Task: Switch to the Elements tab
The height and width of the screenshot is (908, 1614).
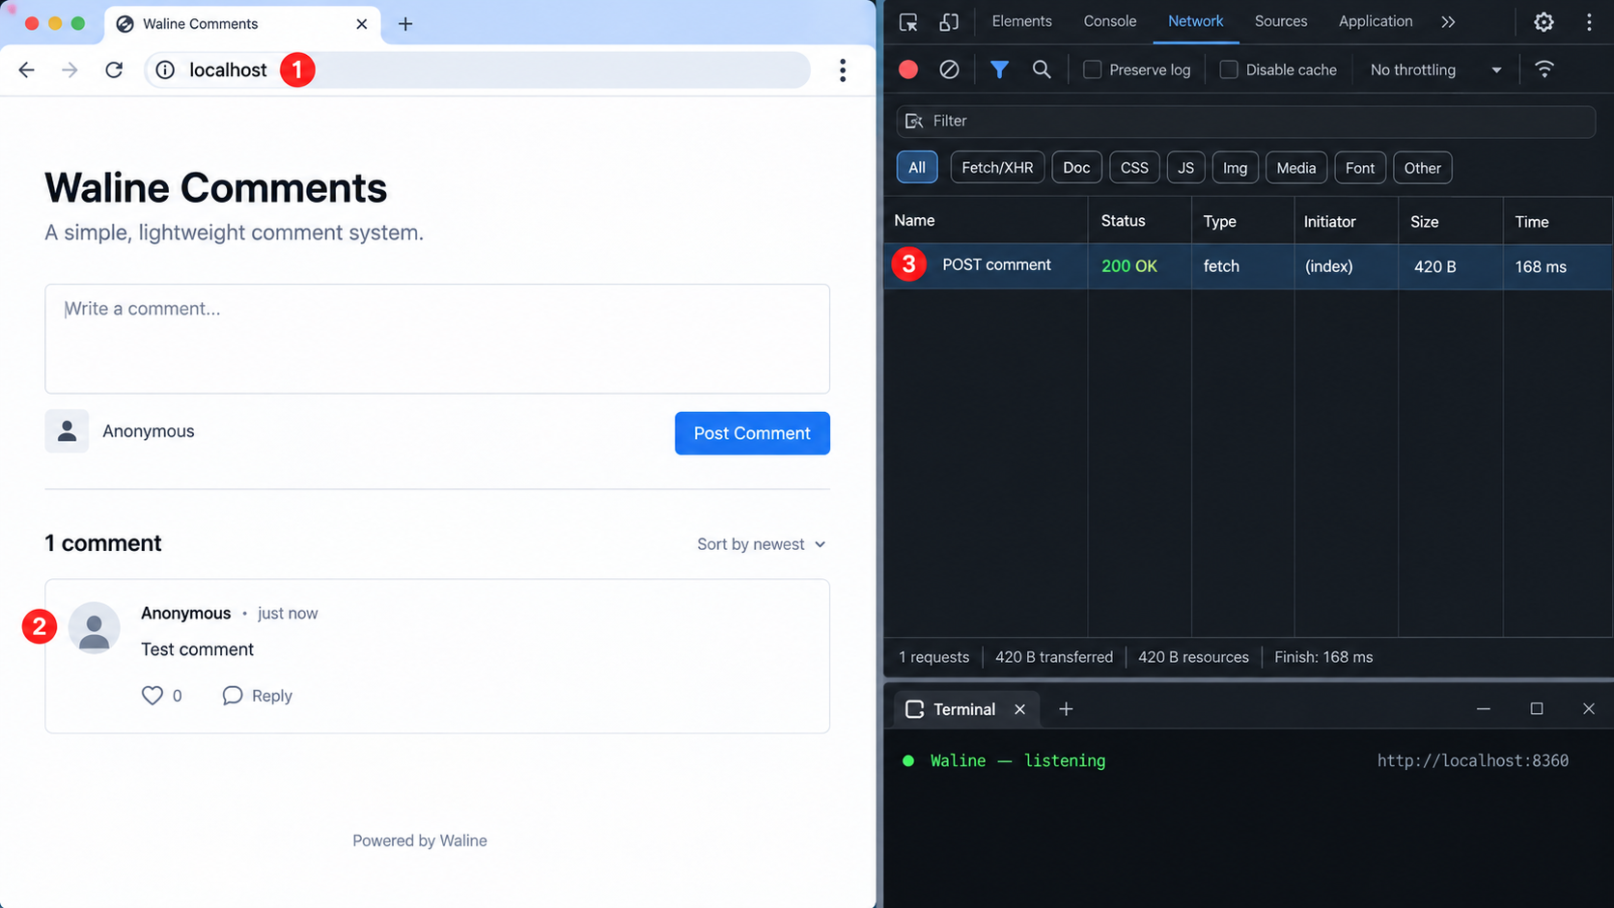Action: [1021, 21]
